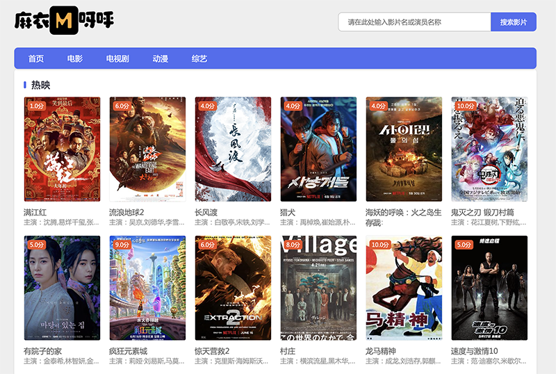The width and height of the screenshot is (556, 374).
Task: Click the 9.0分 badge on 疯狂元素城 poster
Action: pyautogui.click(x=122, y=245)
